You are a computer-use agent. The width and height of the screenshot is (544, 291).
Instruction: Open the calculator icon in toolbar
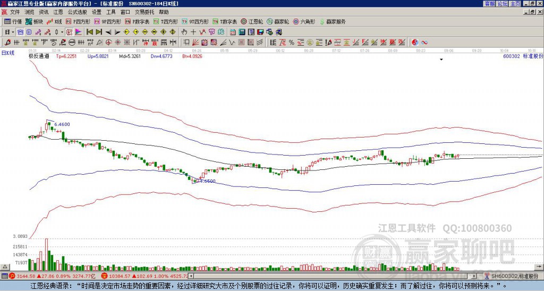tap(242, 32)
